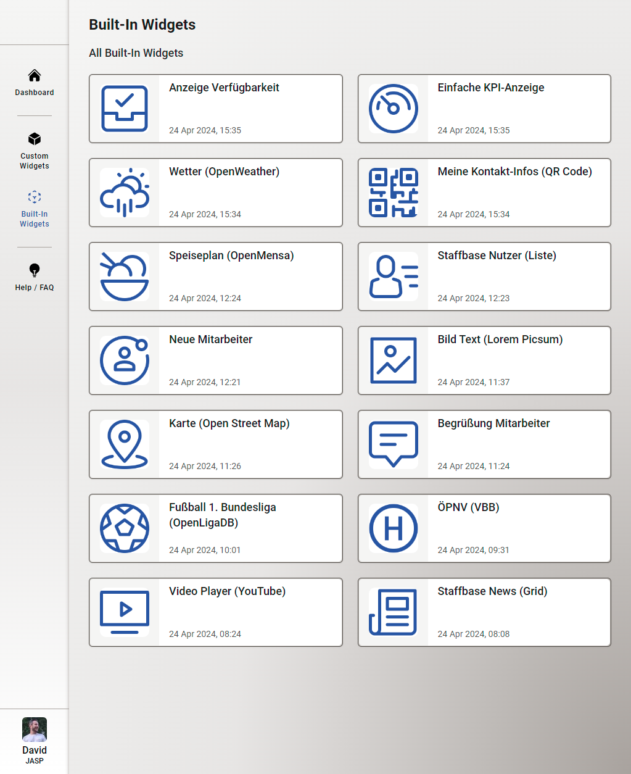This screenshot has height=774, width=631.
Task: Click the speech bubble icon of Begrüßung Mitarbeiter
Action: 393,444
